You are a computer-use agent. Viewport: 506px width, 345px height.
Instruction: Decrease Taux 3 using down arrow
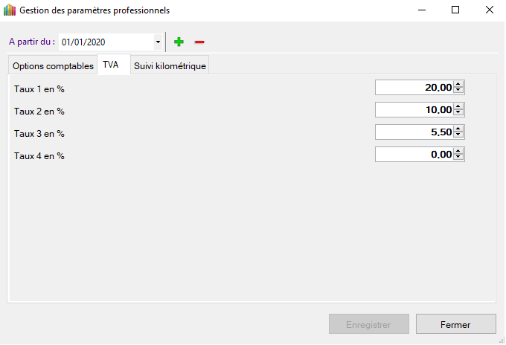tap(458, 135)
